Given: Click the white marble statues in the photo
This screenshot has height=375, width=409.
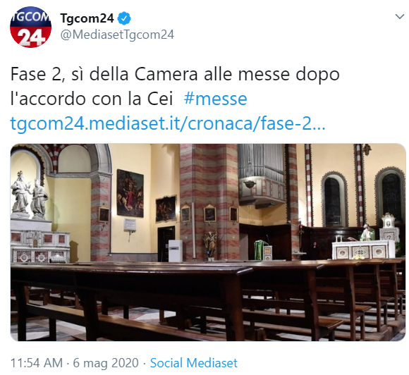Looking at the screenshot, I should click(x=29, y=195).
